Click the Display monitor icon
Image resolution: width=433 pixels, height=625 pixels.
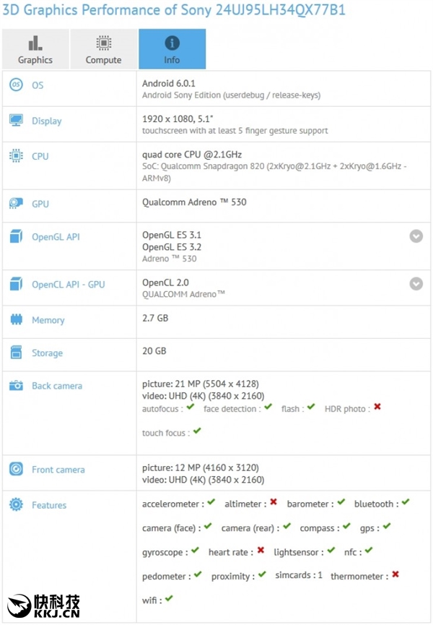16,121
